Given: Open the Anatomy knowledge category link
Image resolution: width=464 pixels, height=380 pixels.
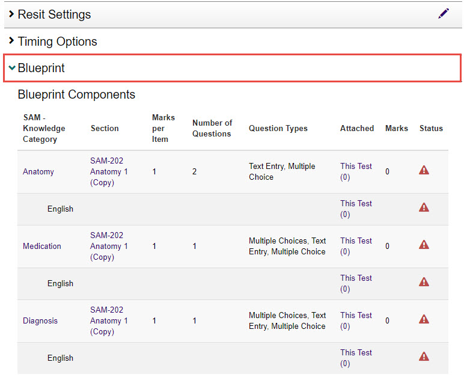Looking at the screenshot, I should click(38, 172).
